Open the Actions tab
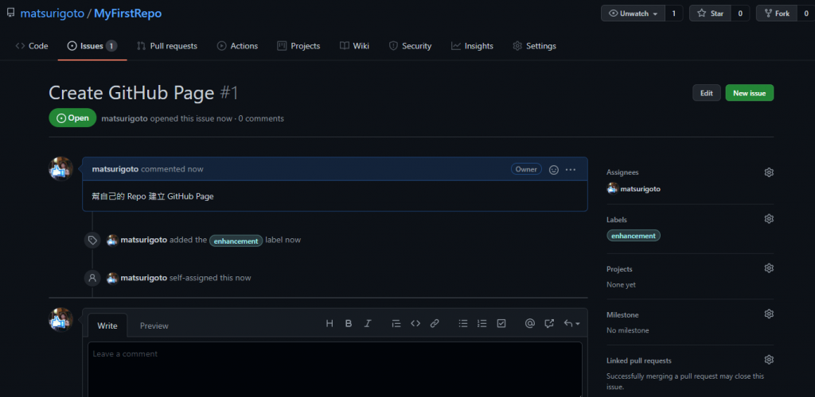 click(x=237, y=45)
